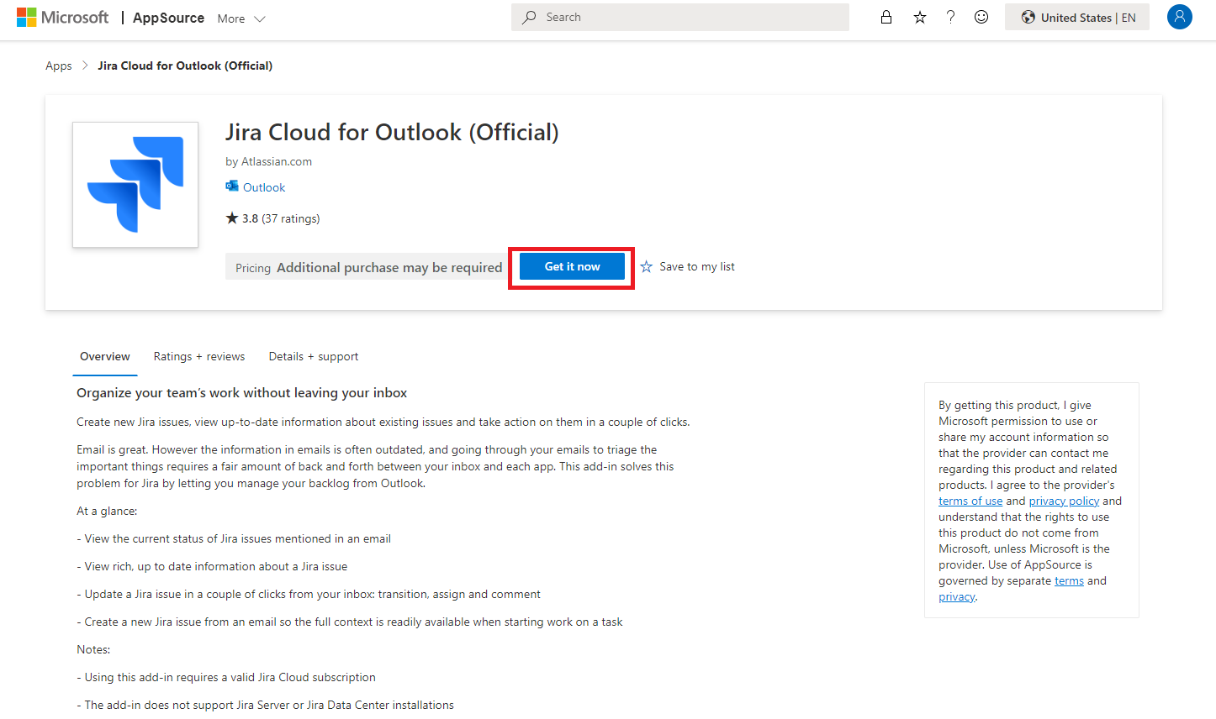Viewport: 1216px width, 719px height.
Task: Click the main 'Jira Cloud for Outlook (Official)' title
Action: [392, 133]
